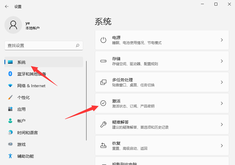Click the Recovery (恢复) icon

[x=103, y=146]
